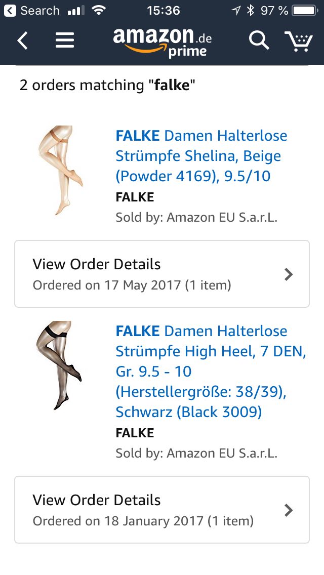
Task: Tap the back arrow in the Amazon header
Action: [x=23, y=40]
